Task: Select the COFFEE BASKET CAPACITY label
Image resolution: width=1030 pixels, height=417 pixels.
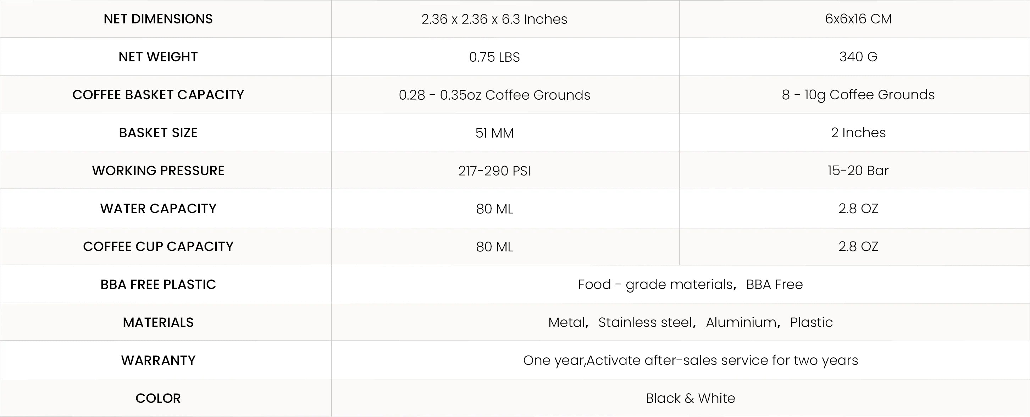Action: tap(158, 95)
